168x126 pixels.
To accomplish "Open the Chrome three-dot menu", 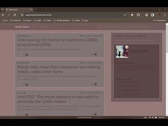I will 165,15.
